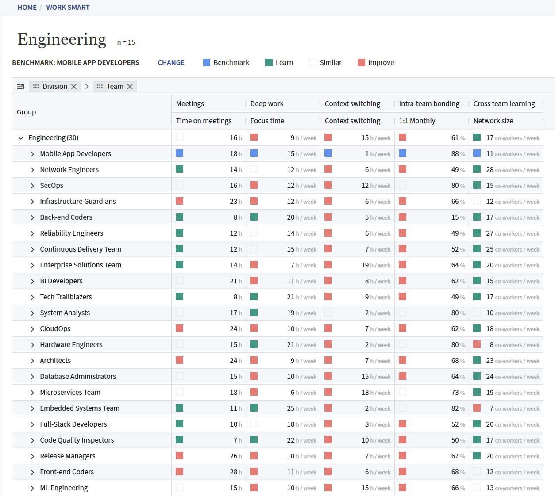The height and width of the screenshot is (496, 555).
Task: Click the green Learn legend swatch
Action: [269, 63]
